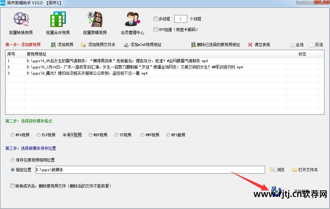Click the 序号 column header
Screen dimensions: 330x209
(x=15, y=54)
